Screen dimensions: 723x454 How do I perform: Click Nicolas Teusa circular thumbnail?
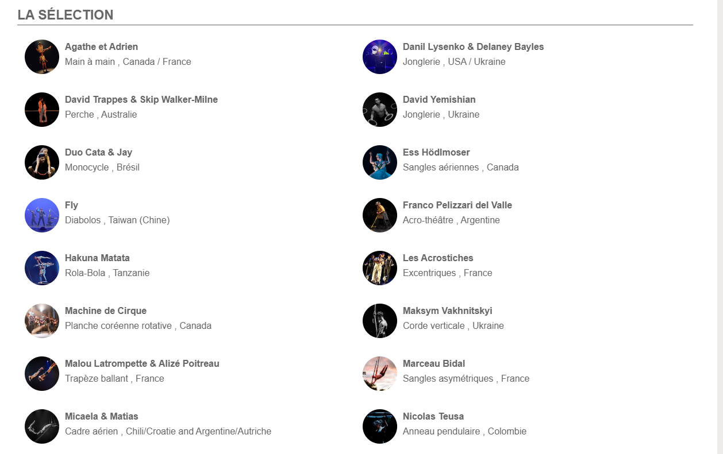[x=380, y=426]
